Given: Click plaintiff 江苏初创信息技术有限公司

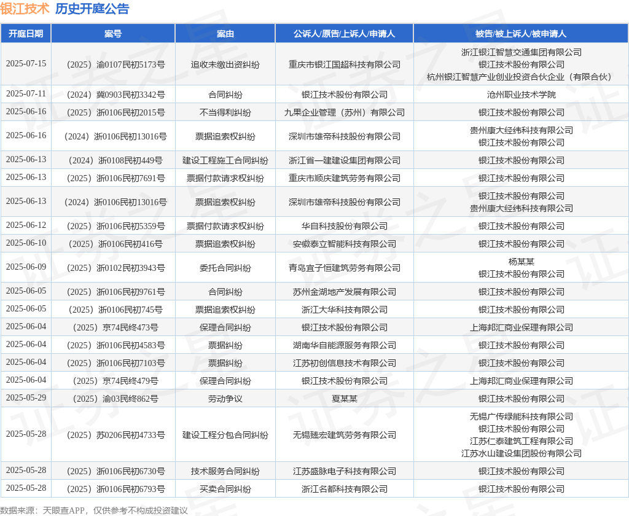Looking at the screenshot, I should point(344,363).
